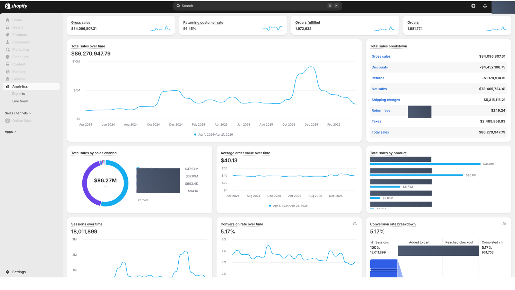Click the Home sidebar icon

[x=7, y=20]
